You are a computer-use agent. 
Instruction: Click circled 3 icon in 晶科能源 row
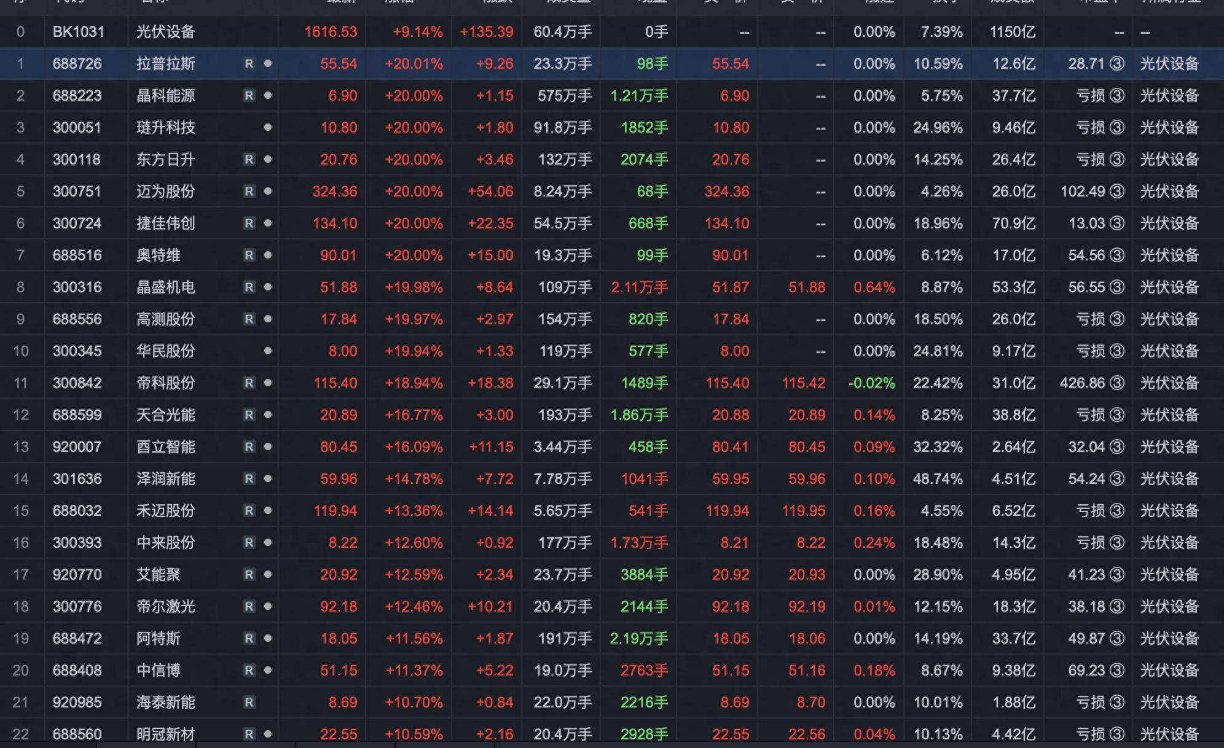tap(1118, 96)
